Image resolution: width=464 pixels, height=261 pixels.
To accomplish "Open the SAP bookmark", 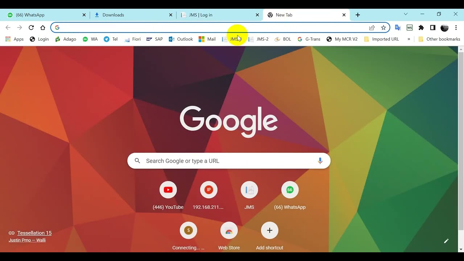I will tap(154, 39).
